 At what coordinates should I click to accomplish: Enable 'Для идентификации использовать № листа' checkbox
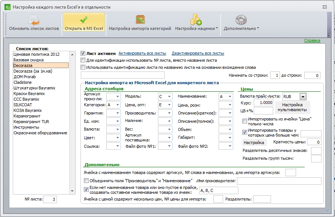(x=83, y=60)
